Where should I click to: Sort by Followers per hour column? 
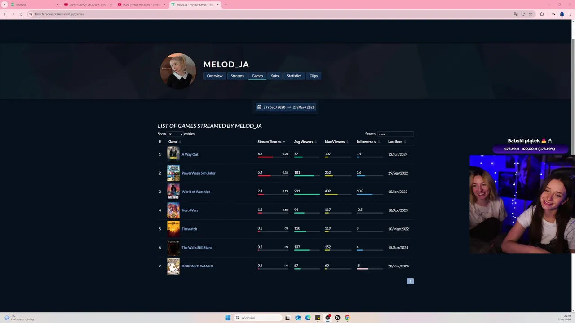tap(368, 142)
